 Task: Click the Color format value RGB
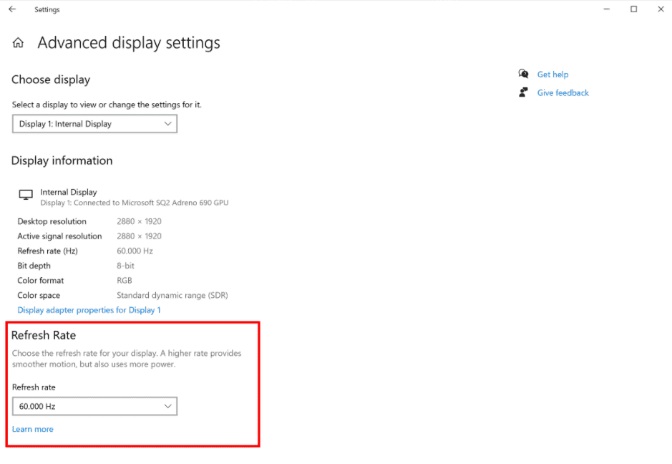click(125, 281)
